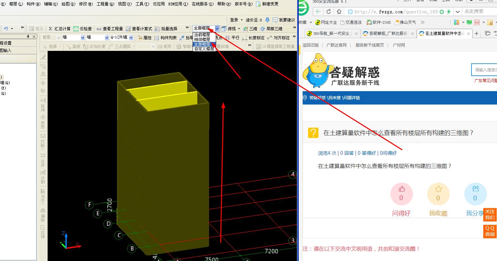The width and height of the screenshot is (497, 261).
Task: Click the 分割 split tool
Action: 43,177
